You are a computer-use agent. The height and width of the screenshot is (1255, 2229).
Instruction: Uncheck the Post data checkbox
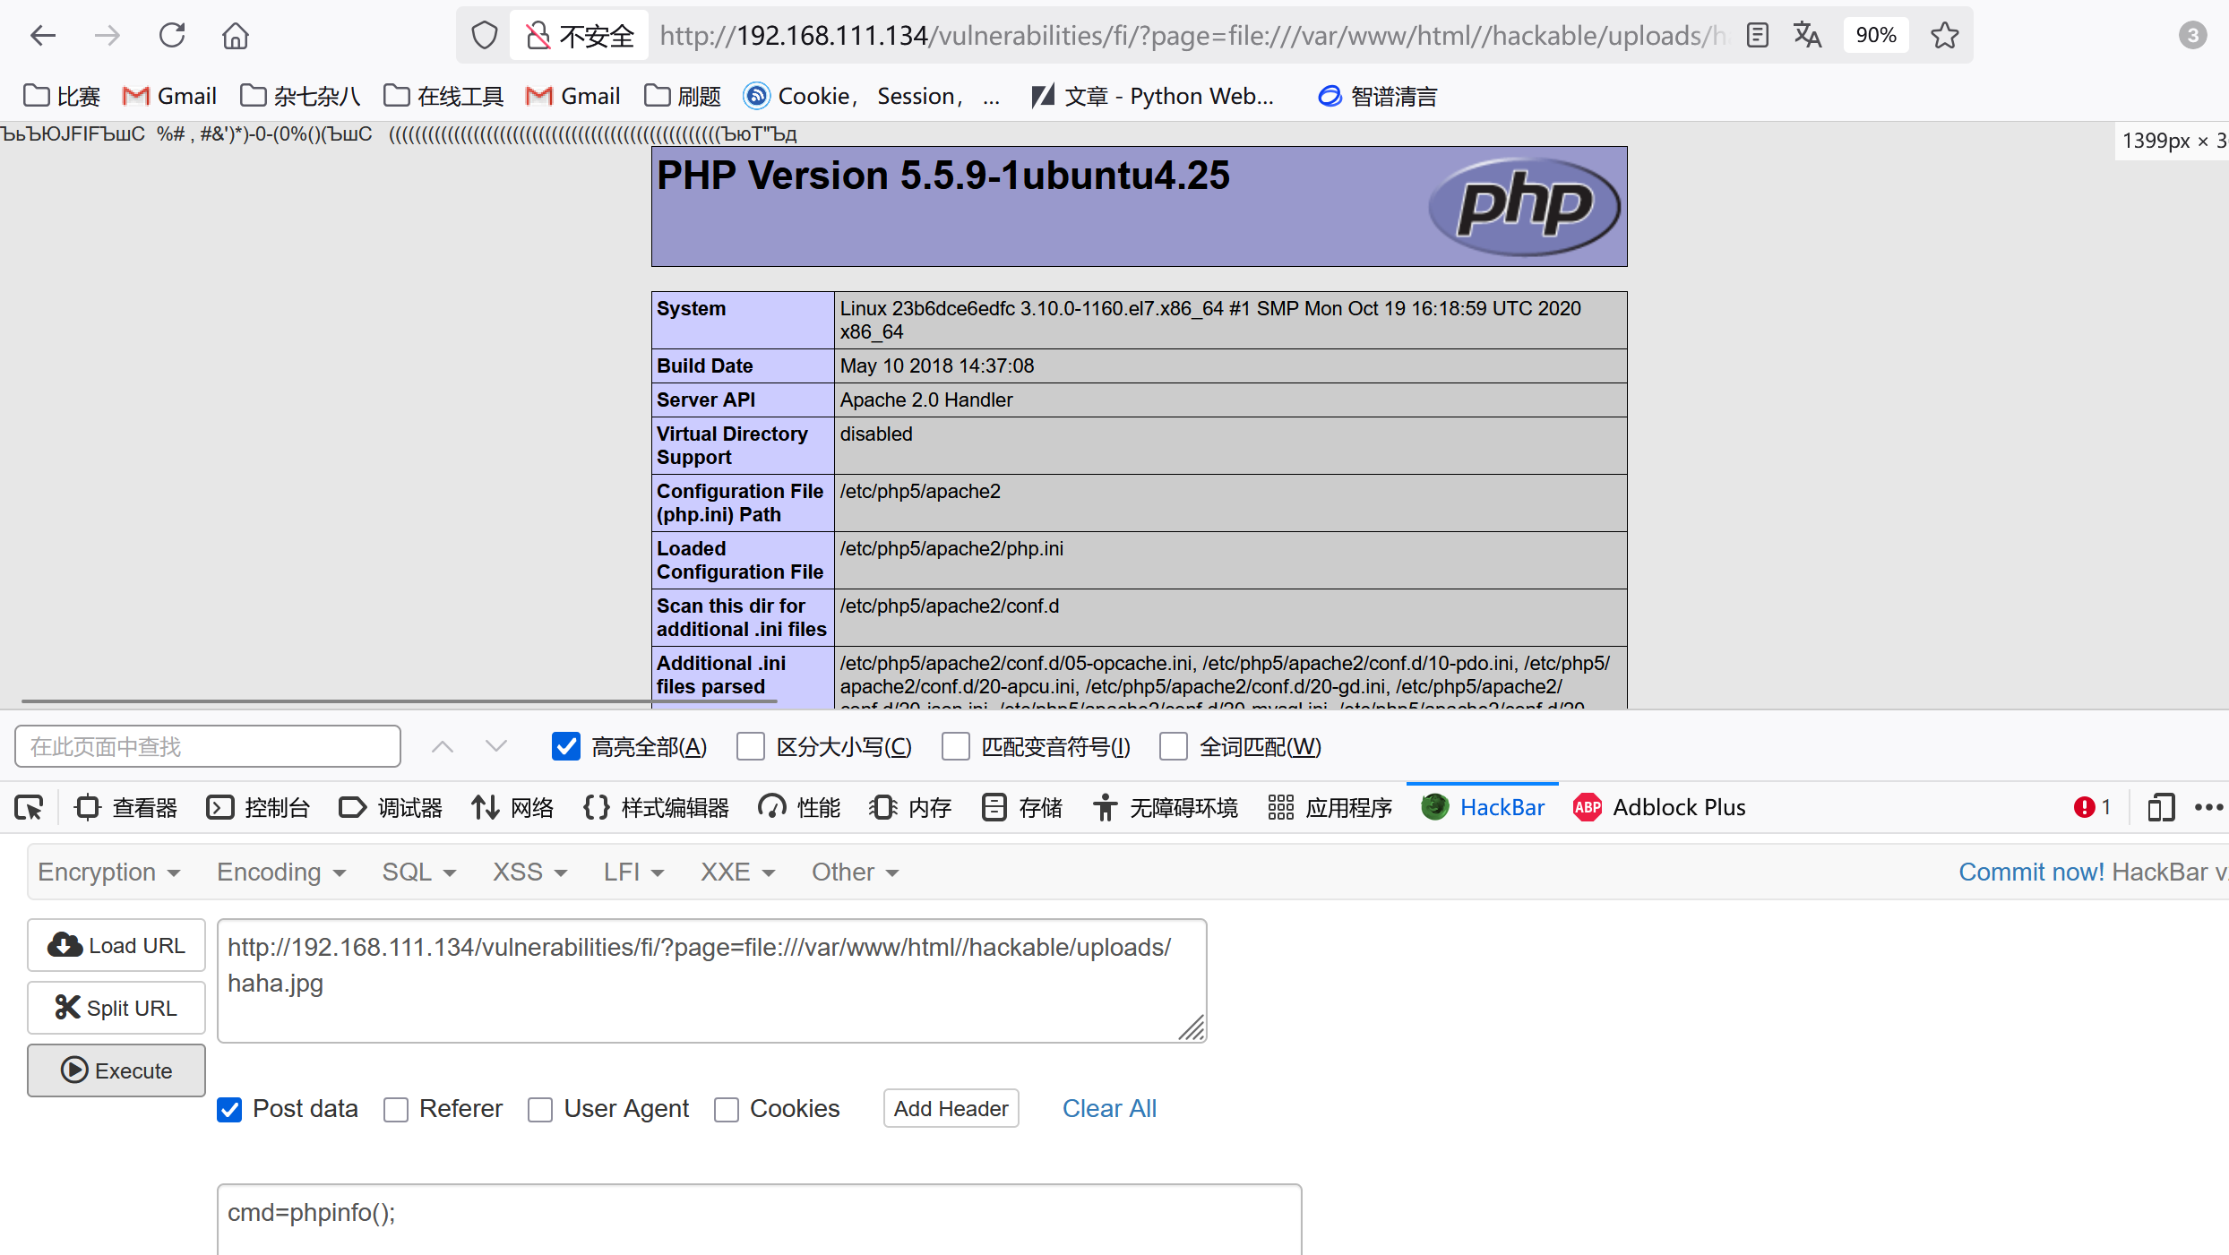(x=229, y=1110)
